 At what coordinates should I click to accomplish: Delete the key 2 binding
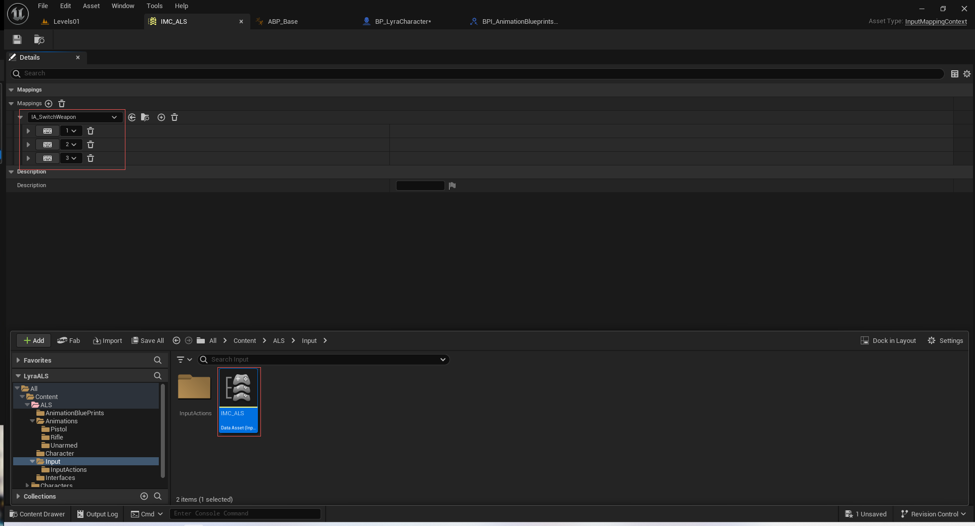[91, 145]
